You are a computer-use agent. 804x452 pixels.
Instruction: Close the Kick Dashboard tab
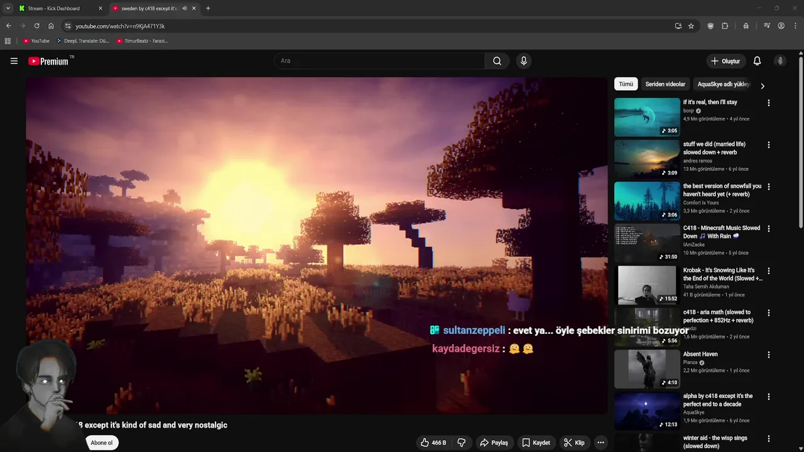click(100, 8)
